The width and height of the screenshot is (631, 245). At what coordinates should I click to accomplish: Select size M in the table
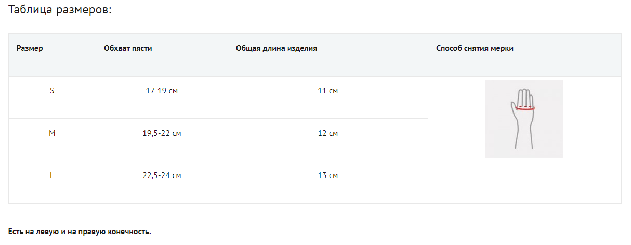52,133
